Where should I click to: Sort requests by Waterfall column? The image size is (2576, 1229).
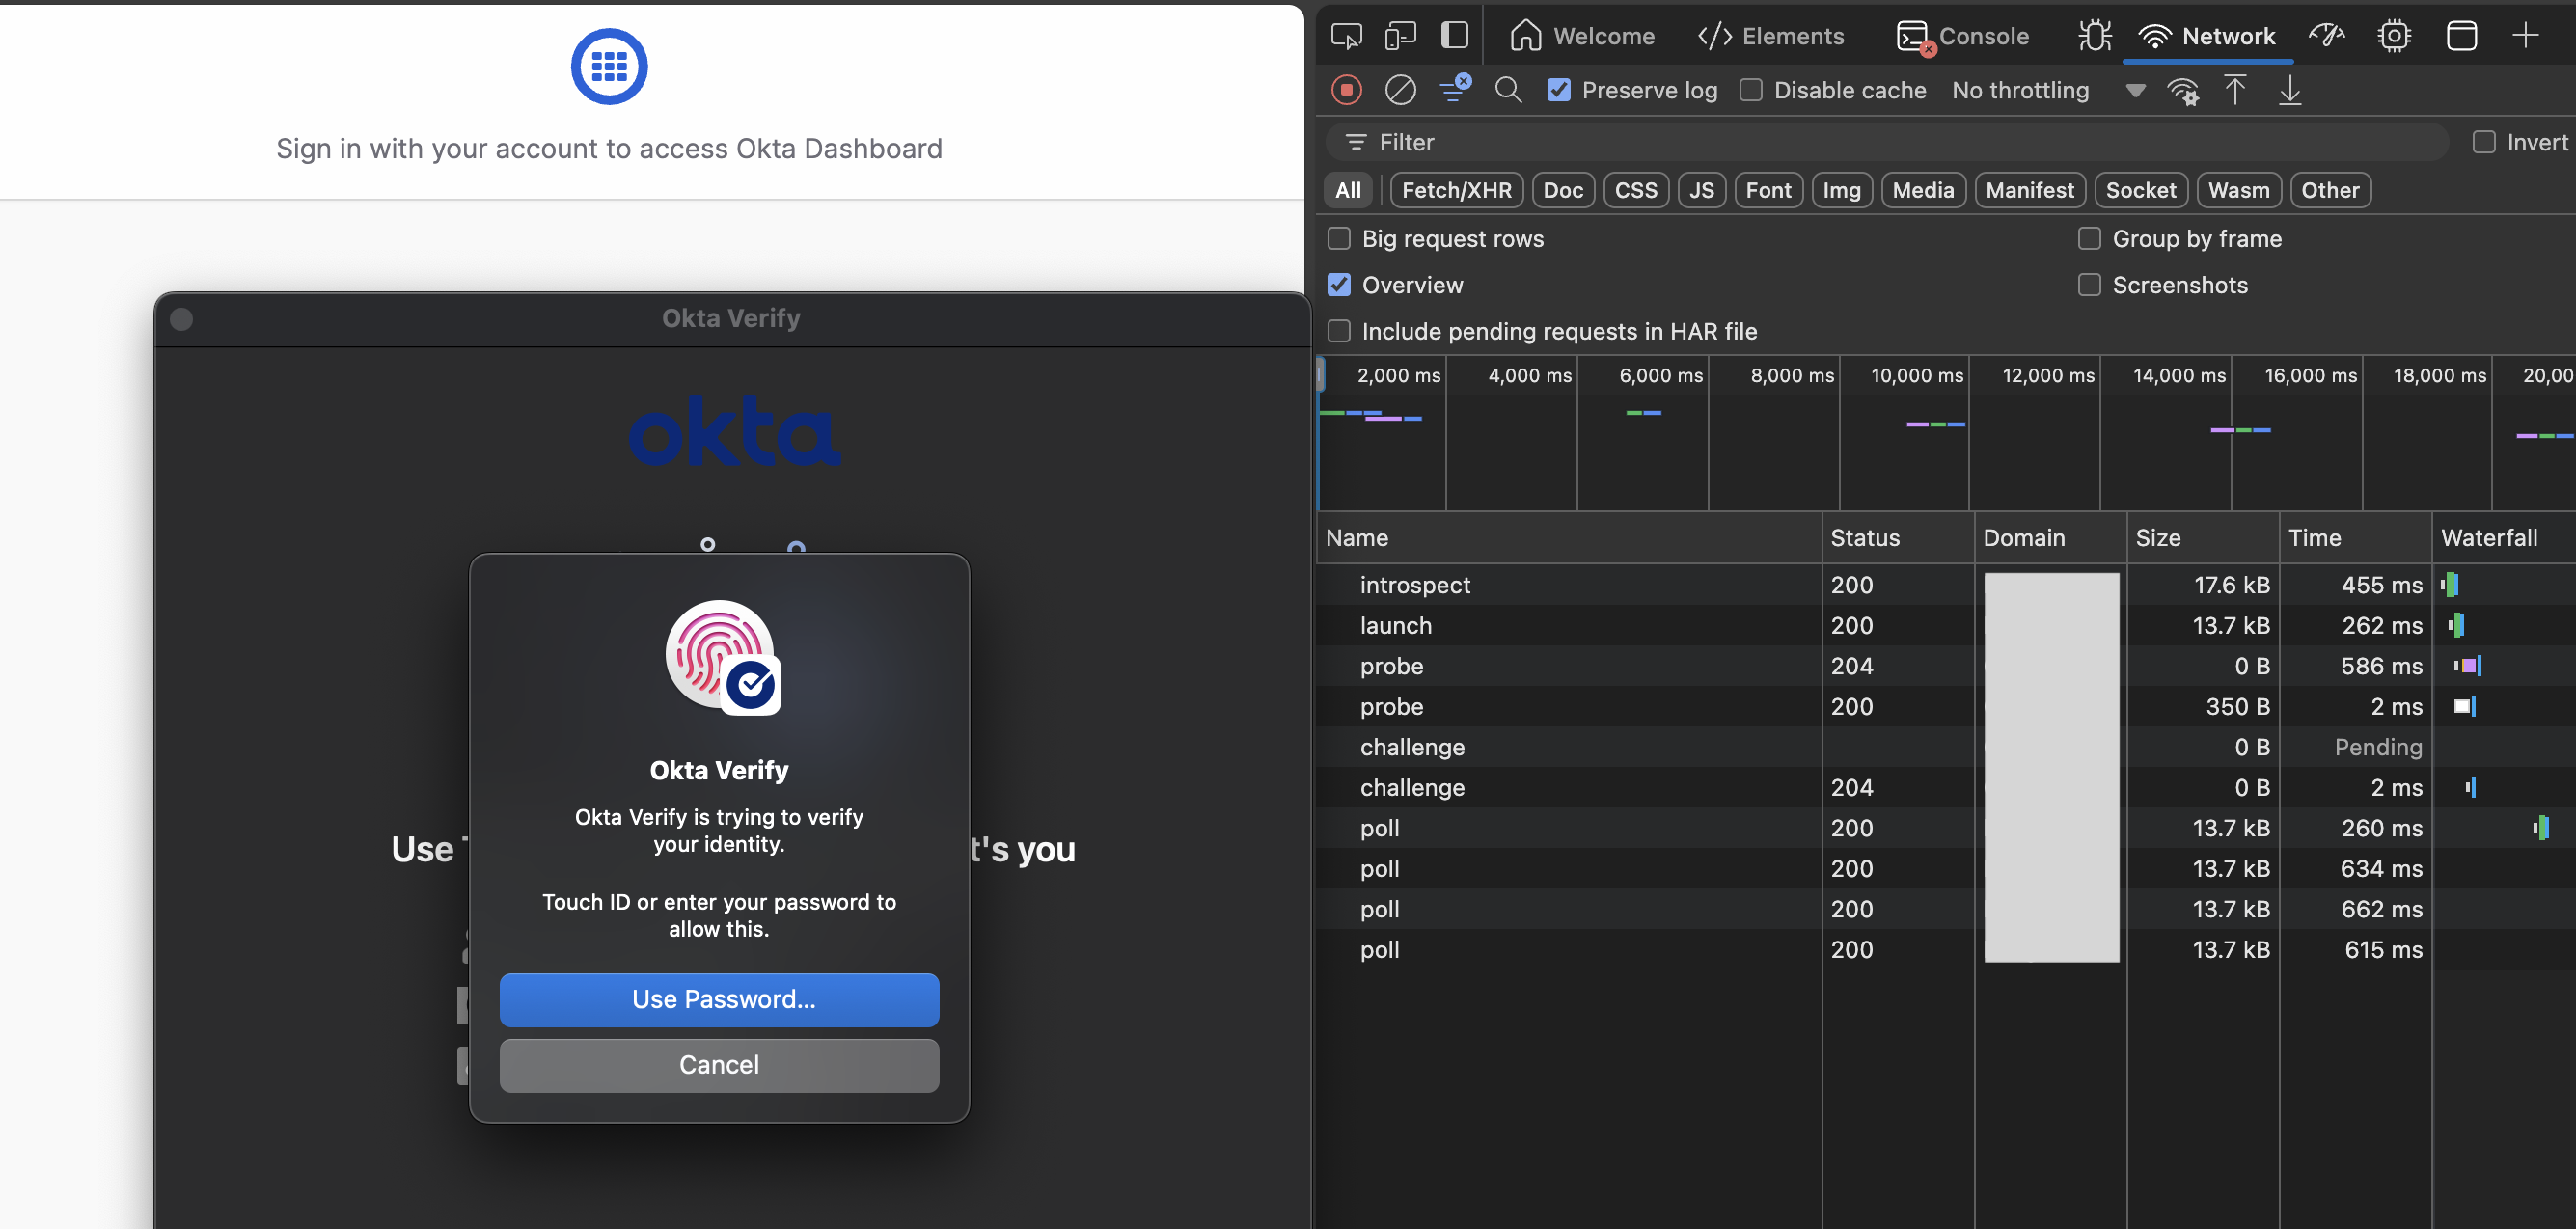pos(2503,538)
